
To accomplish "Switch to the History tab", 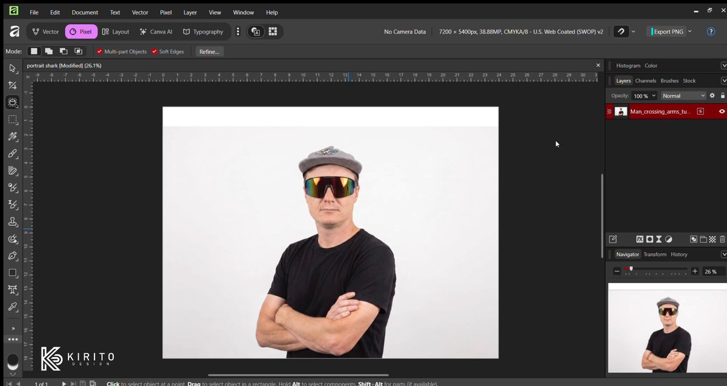I will coord(679,254).
